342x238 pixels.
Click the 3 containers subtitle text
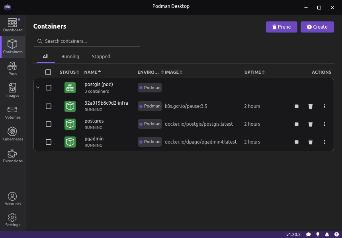(x=97, y=91)
